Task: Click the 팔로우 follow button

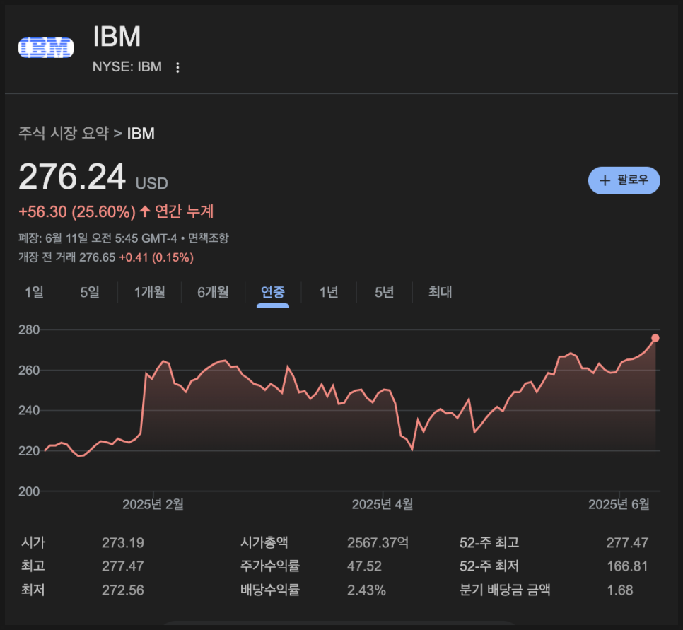Action: click(624, 180)
